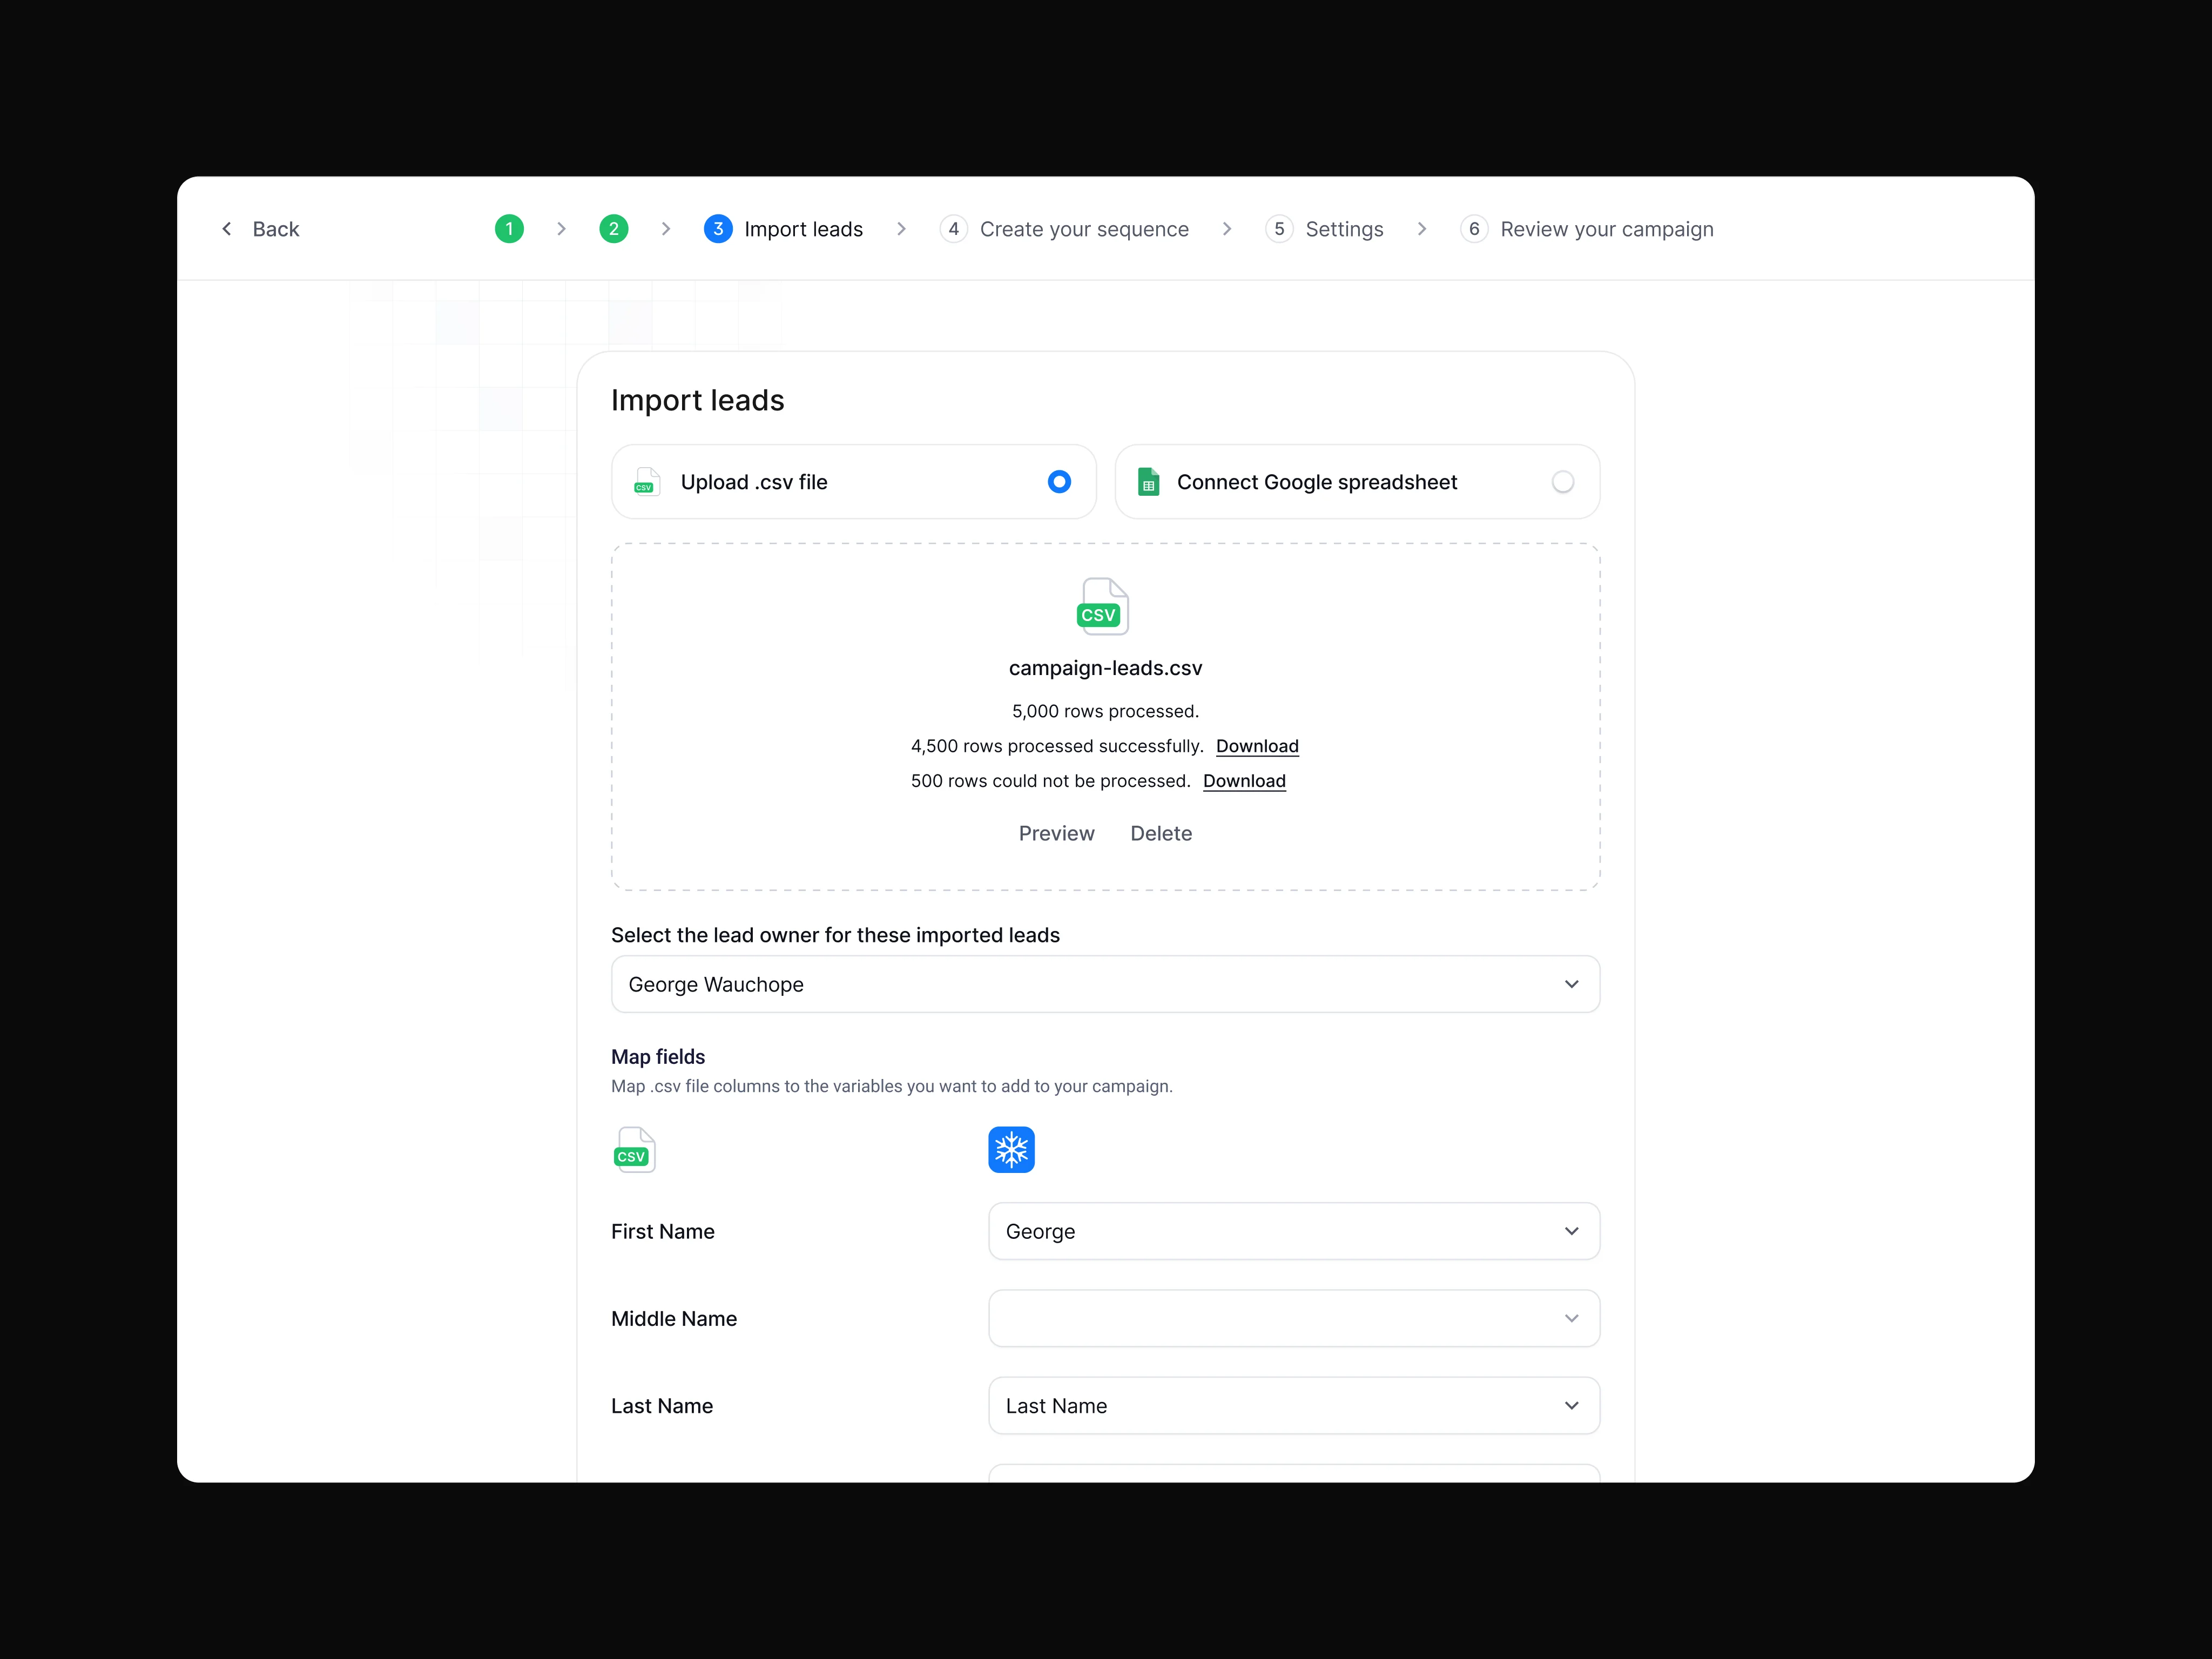Viewport: 2212px width, 1659px height.
Task: Click the back arrow icon
Action: [227, 229]
